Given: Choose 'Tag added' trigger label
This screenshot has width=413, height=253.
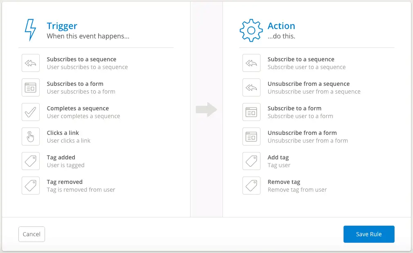Looking at the screenshot, I should click(x=61, y=157).
